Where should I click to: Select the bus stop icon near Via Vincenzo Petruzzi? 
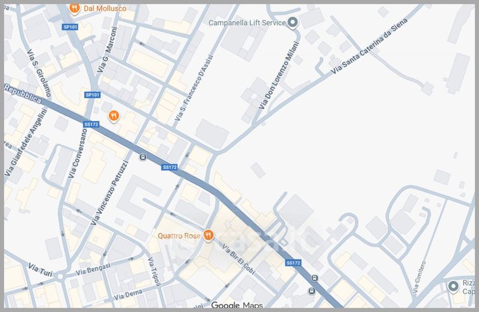pyautogui.click(x=143, y=157)
